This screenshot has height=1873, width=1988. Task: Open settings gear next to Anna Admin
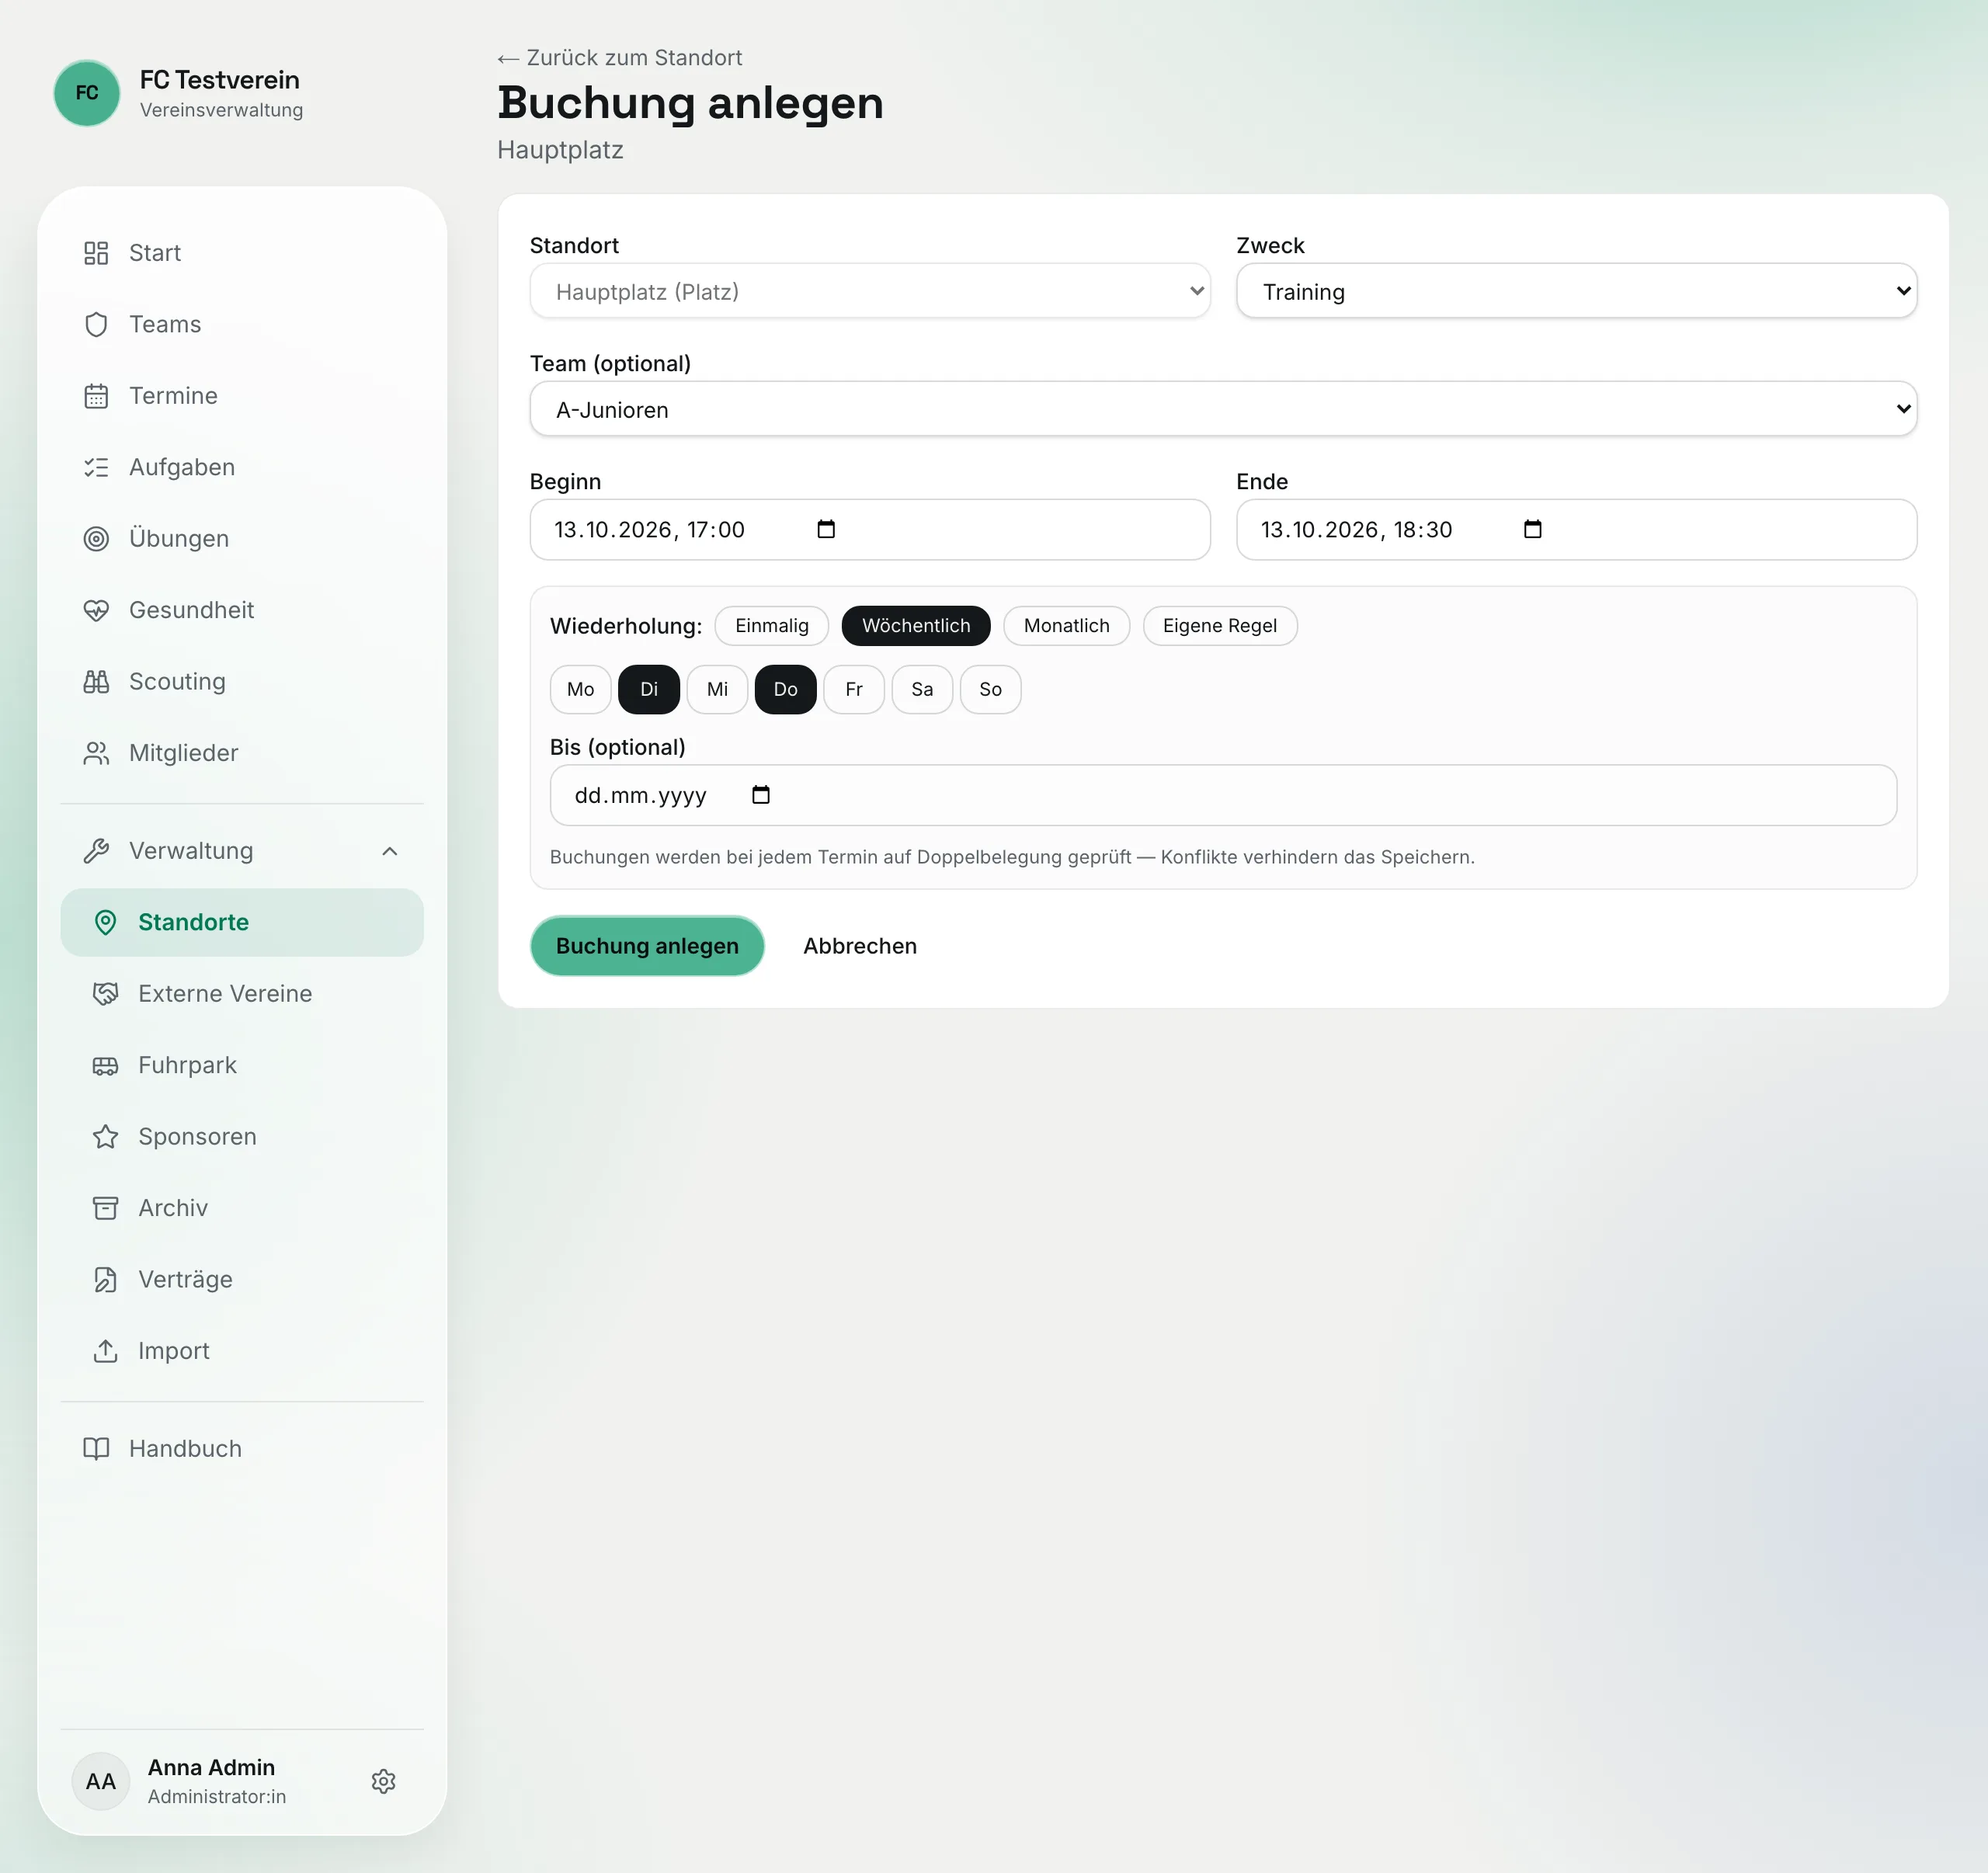384,1782
